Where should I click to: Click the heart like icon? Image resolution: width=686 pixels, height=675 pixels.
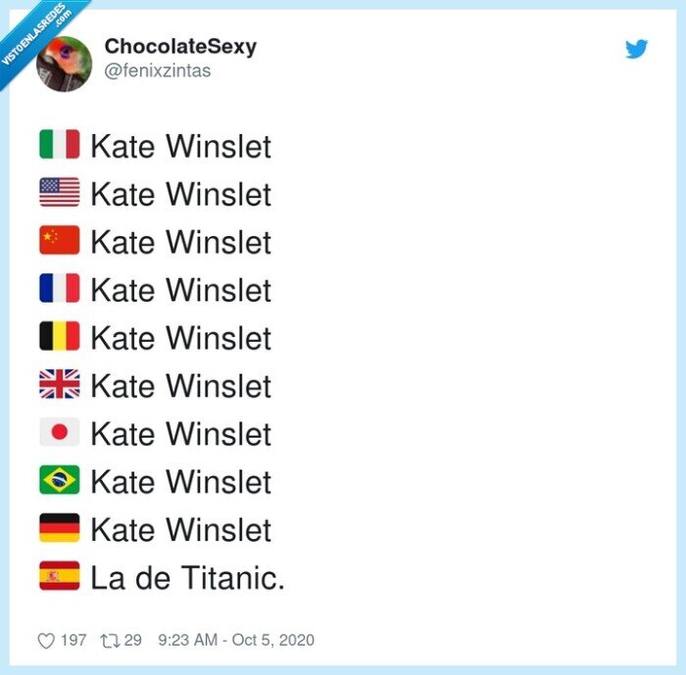tap(45, 641)
